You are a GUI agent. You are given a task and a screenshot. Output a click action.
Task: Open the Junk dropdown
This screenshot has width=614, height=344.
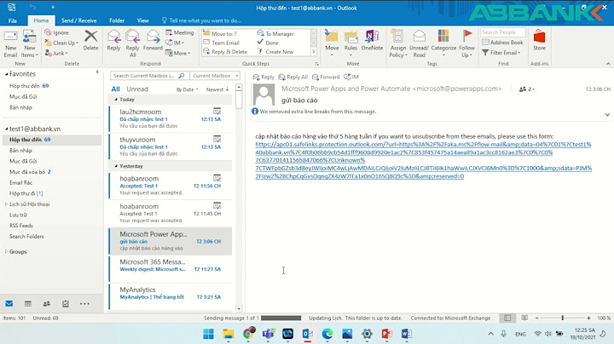pos(56,53)
